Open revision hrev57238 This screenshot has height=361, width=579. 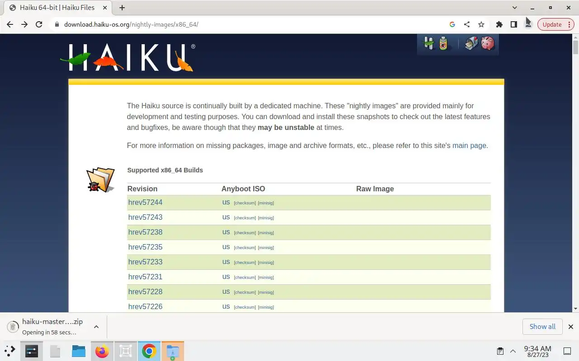point(145,232)
